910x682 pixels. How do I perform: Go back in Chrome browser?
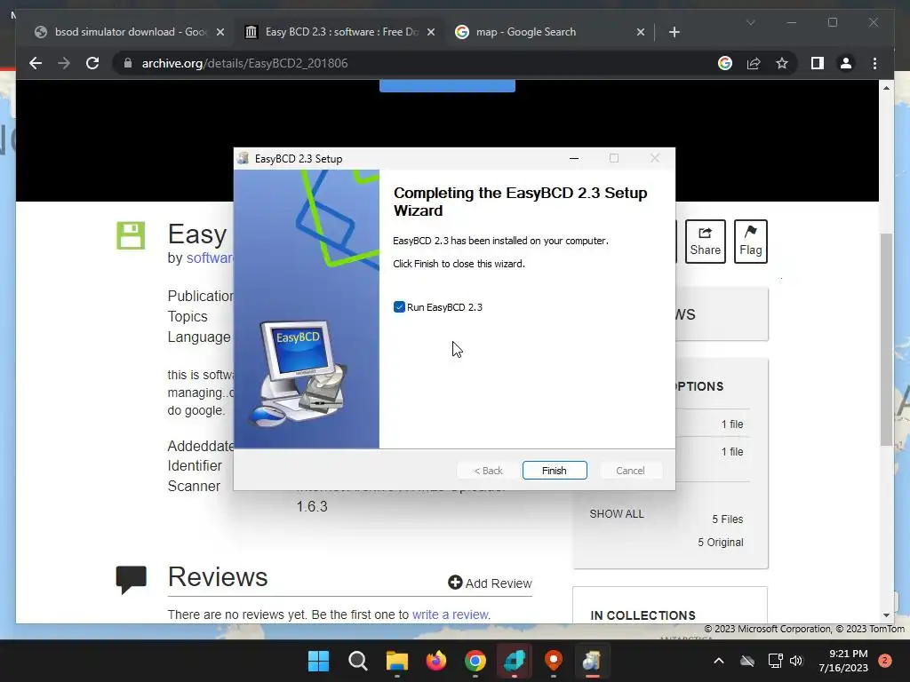(36, 63)
